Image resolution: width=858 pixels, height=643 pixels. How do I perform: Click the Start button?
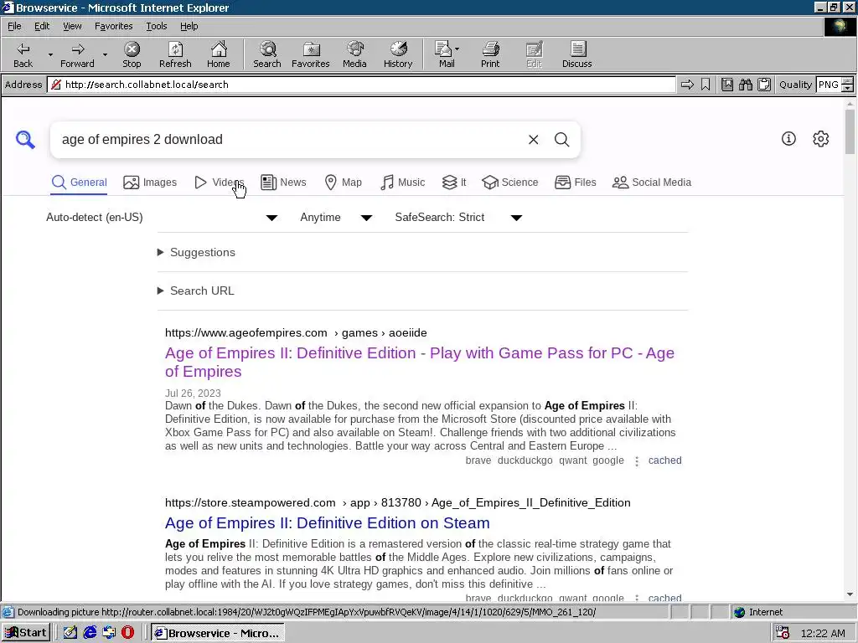point(26,633)
